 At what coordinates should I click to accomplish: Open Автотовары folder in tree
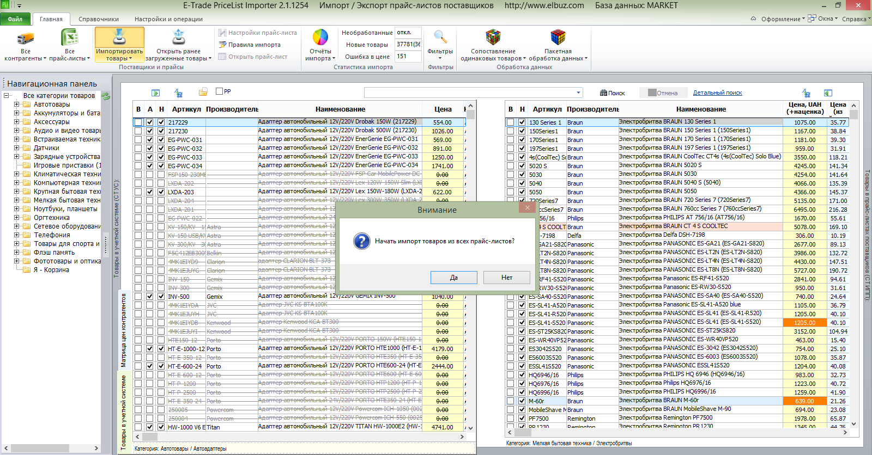(52, 104)
